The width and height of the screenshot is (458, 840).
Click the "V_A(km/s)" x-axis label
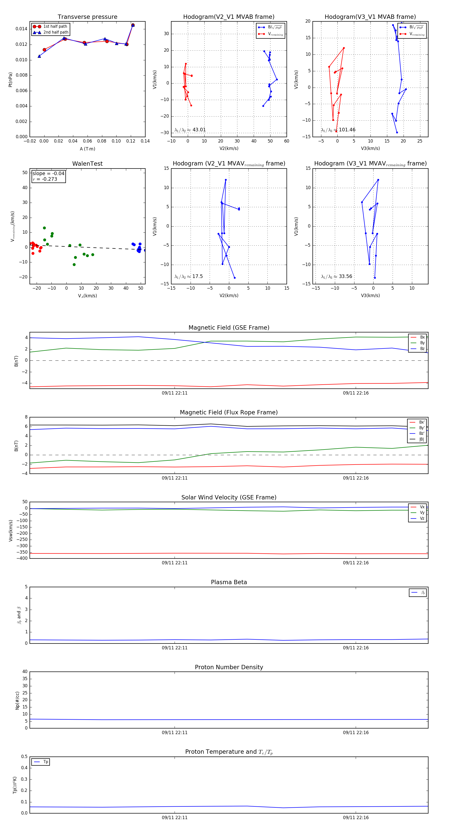87,296
